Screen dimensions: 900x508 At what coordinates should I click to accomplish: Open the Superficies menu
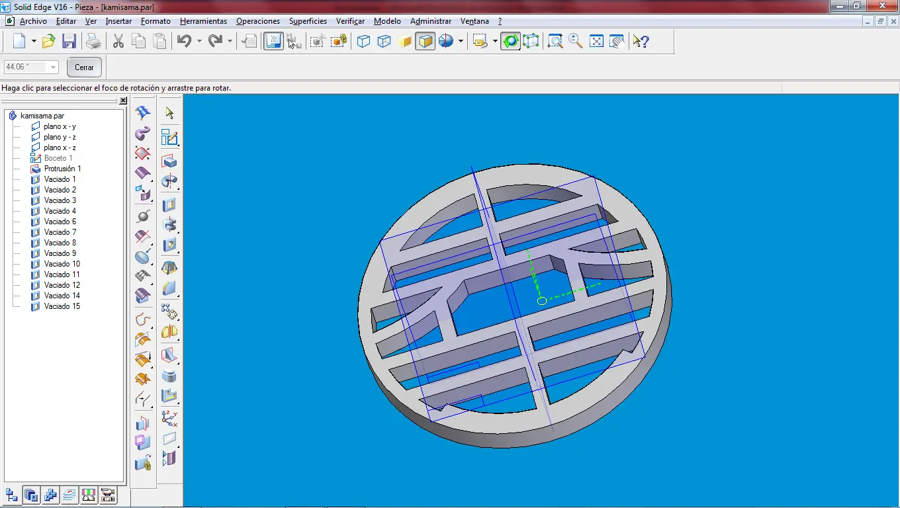(x=308, y=21)
